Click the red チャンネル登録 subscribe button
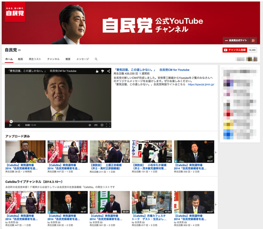The height and width of the screenshot is (229, 263). point(235,50)
